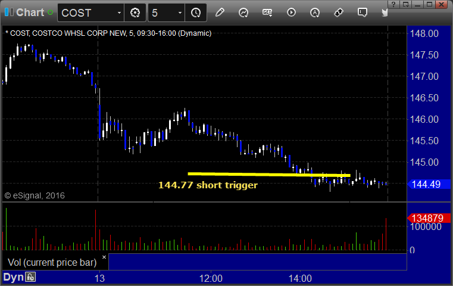The height and width of the screenshot is (286, 453).
Task: Expand the interval 5 dropdown arrow
Action: [180, 13]
